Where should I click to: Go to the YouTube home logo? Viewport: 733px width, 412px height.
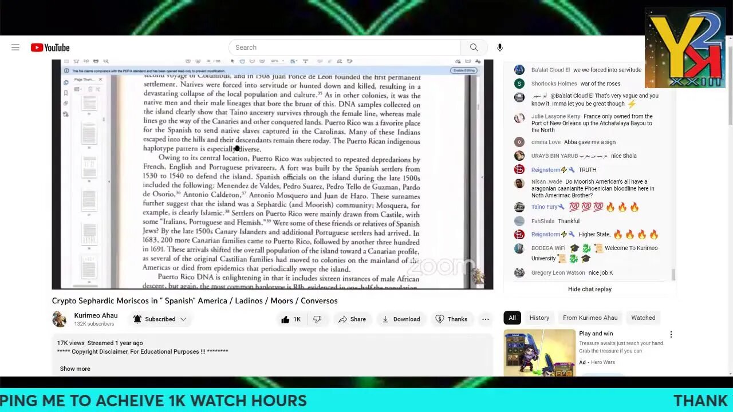click(x=50, y=47)
